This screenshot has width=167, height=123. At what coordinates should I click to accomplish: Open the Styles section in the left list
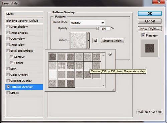click(x=24, y=14)
